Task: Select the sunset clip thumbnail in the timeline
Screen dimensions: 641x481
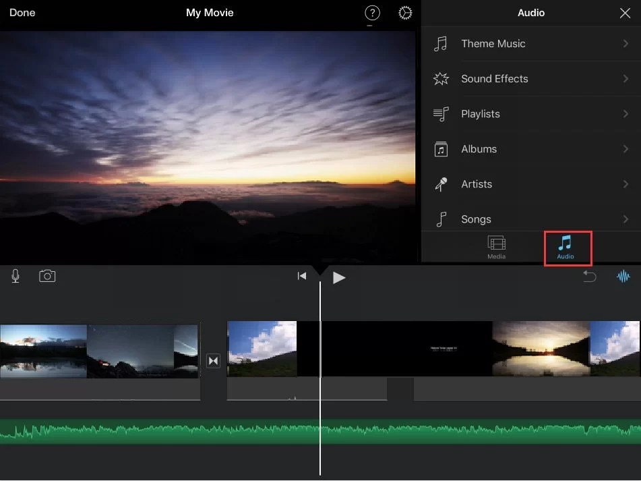Action: tap(539, 348)
